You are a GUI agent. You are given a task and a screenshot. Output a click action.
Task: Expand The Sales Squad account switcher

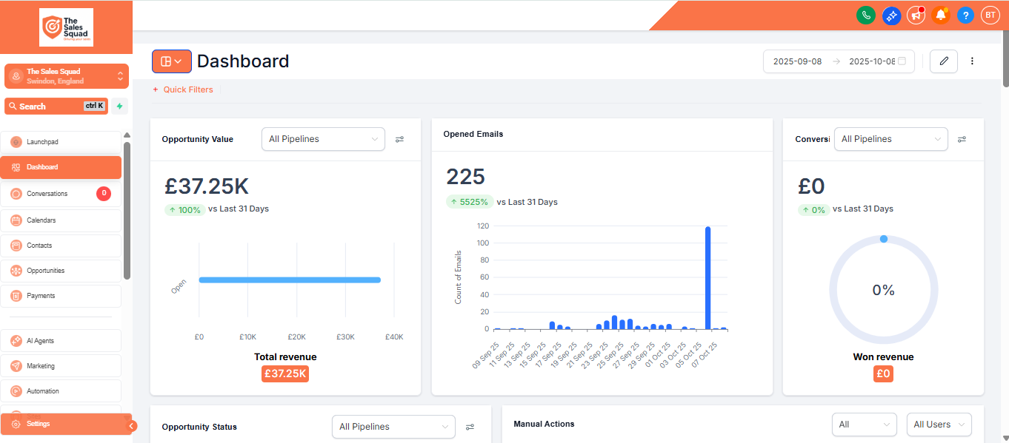pyautogui.click(x=67, y=76)
